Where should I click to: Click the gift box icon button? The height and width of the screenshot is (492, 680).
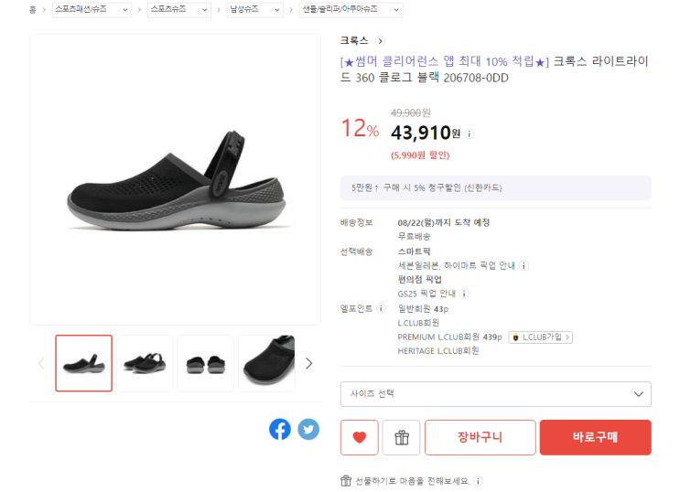401,437
